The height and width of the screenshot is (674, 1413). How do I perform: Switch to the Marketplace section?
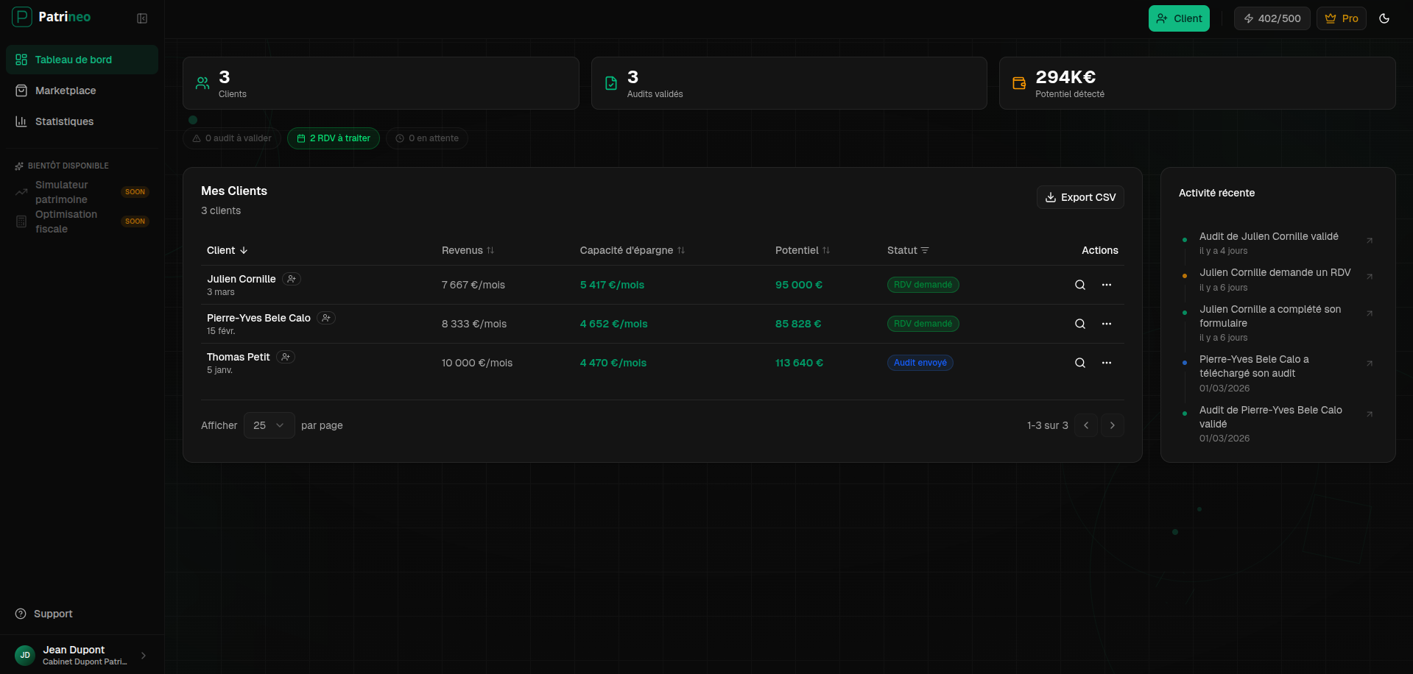point(66,90)
